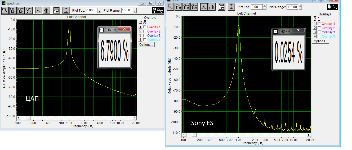Close the 6.7900 % THD+N readout
The width and height of the screenshot is (352, 150).
coord(124,29)
